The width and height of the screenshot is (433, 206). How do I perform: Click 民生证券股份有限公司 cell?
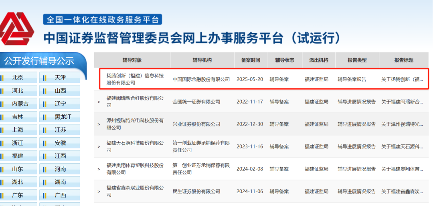tap(196, 192)
